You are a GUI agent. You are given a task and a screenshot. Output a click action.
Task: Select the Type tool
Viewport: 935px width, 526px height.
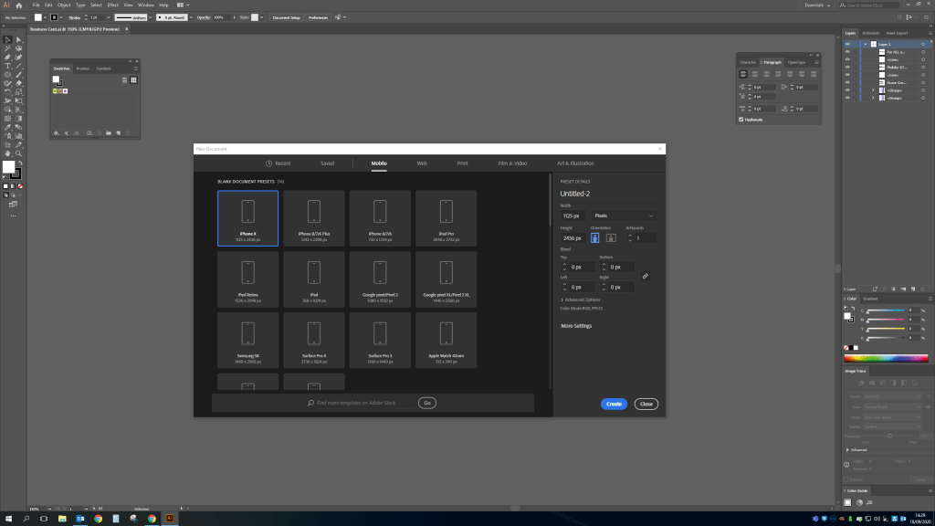(7, 66)
